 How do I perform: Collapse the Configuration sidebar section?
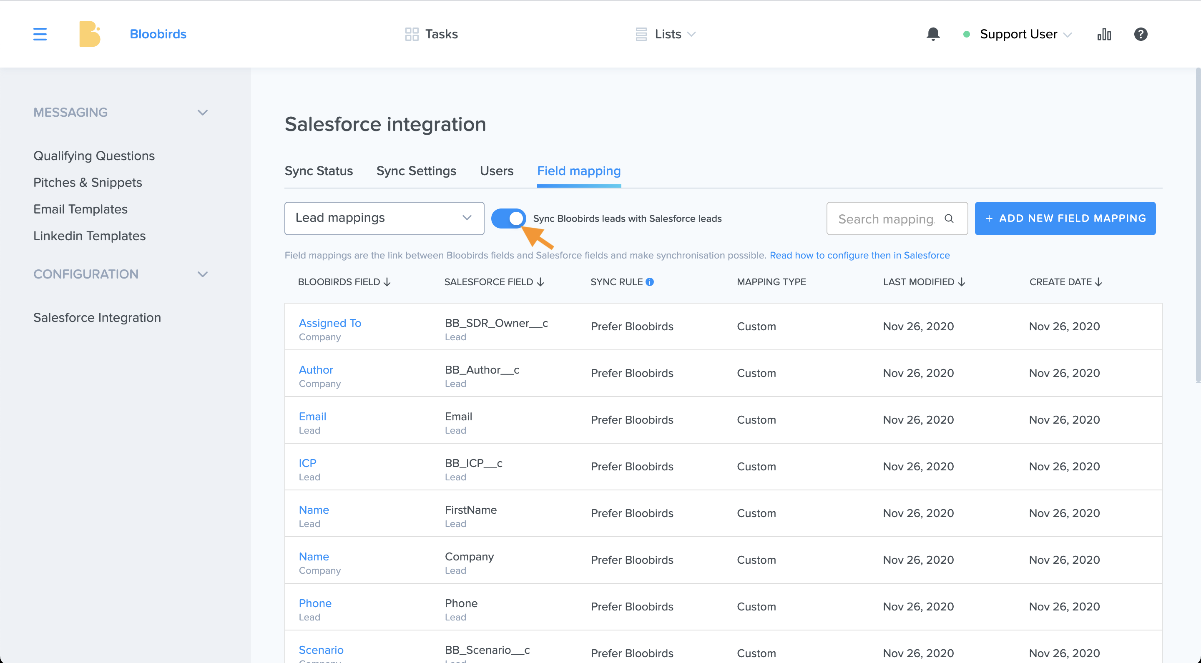202,274
